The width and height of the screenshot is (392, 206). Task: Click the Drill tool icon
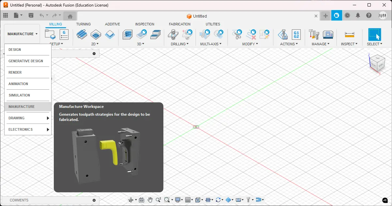pos(173,34)
